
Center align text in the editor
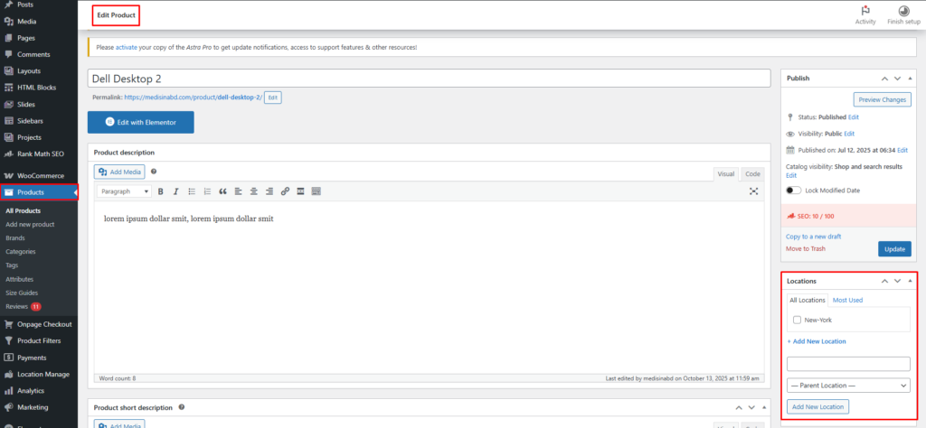[254, 191]
